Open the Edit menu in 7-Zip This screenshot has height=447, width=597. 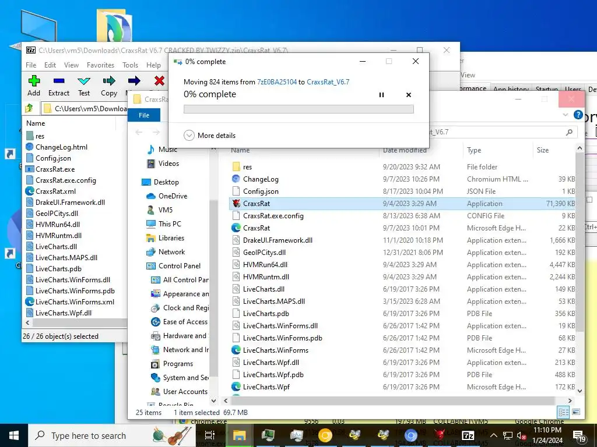pos(50,65)
